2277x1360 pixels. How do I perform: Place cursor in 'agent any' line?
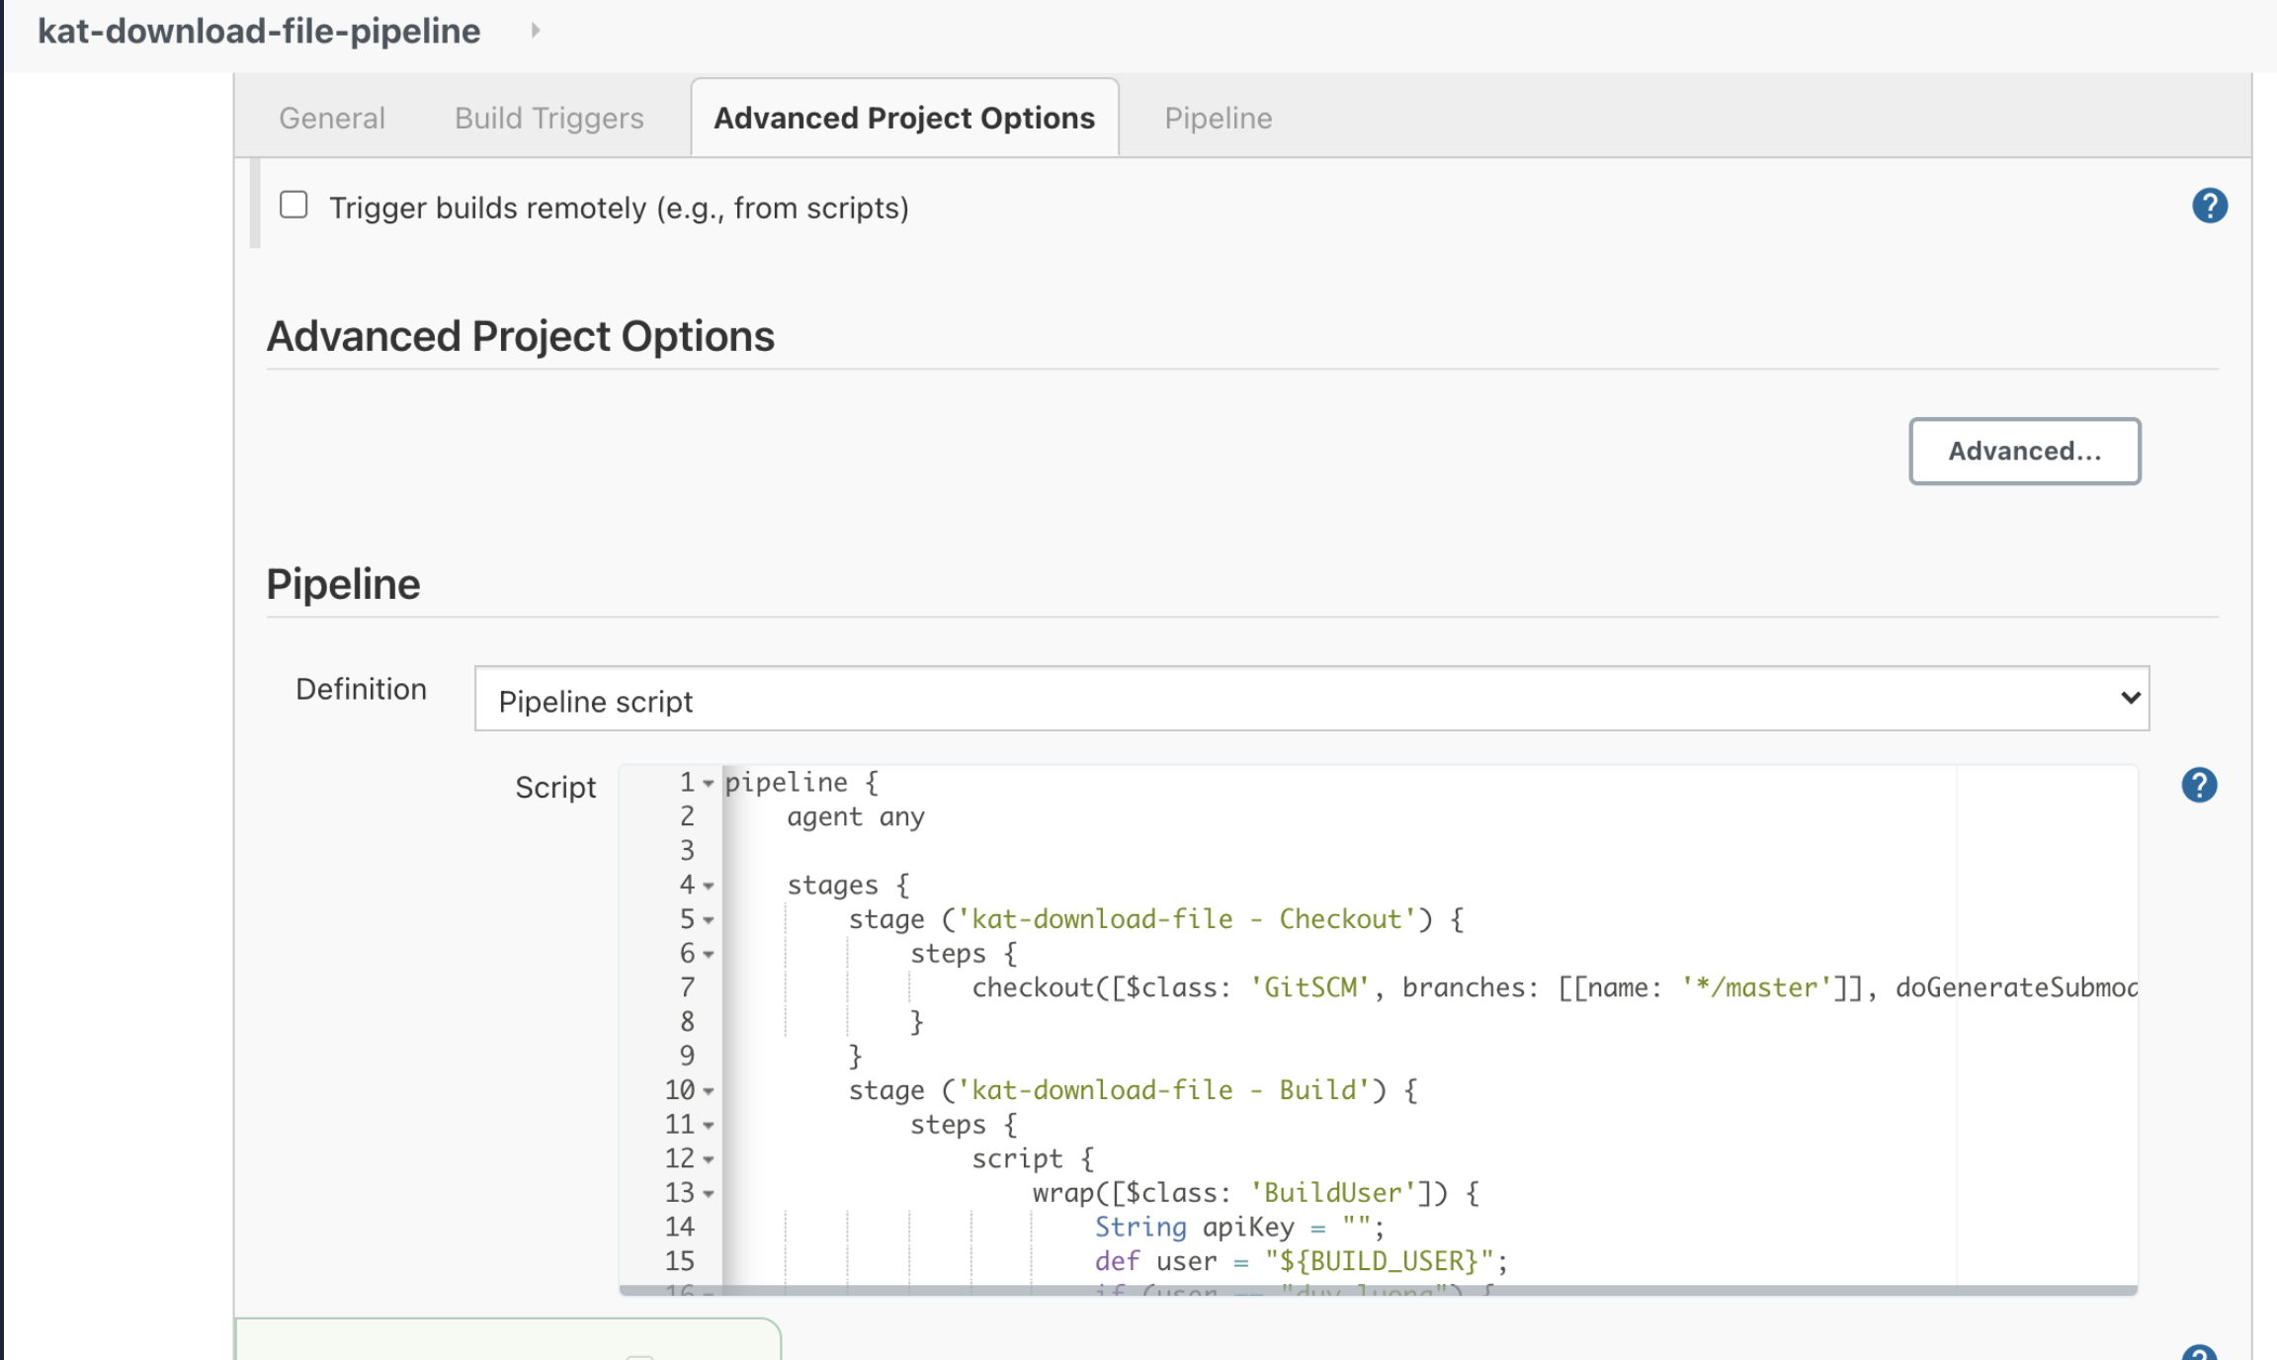pos(856,817)
